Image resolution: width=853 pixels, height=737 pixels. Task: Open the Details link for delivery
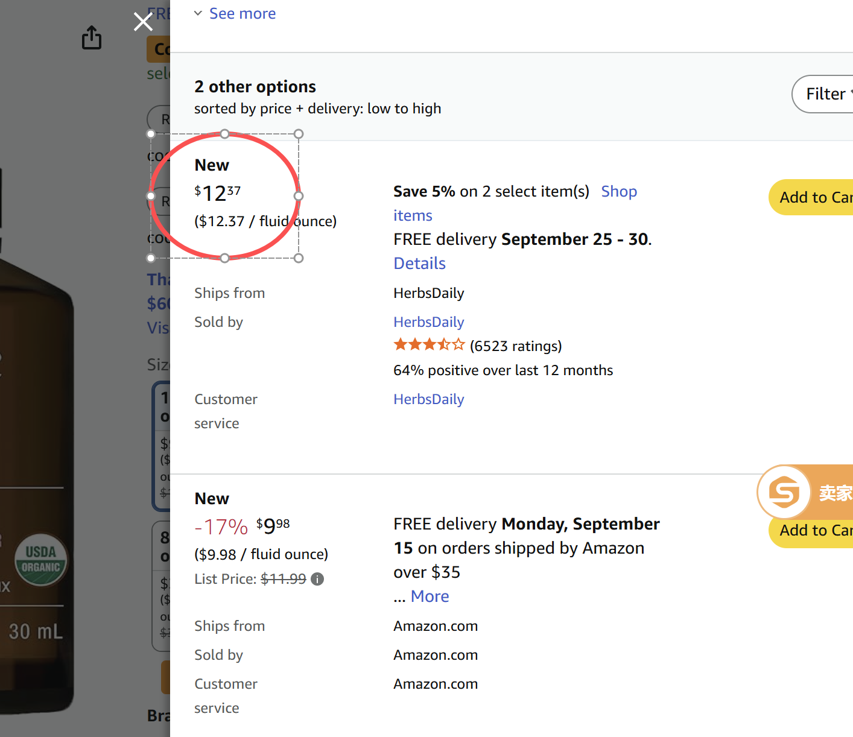click(419, 264)
